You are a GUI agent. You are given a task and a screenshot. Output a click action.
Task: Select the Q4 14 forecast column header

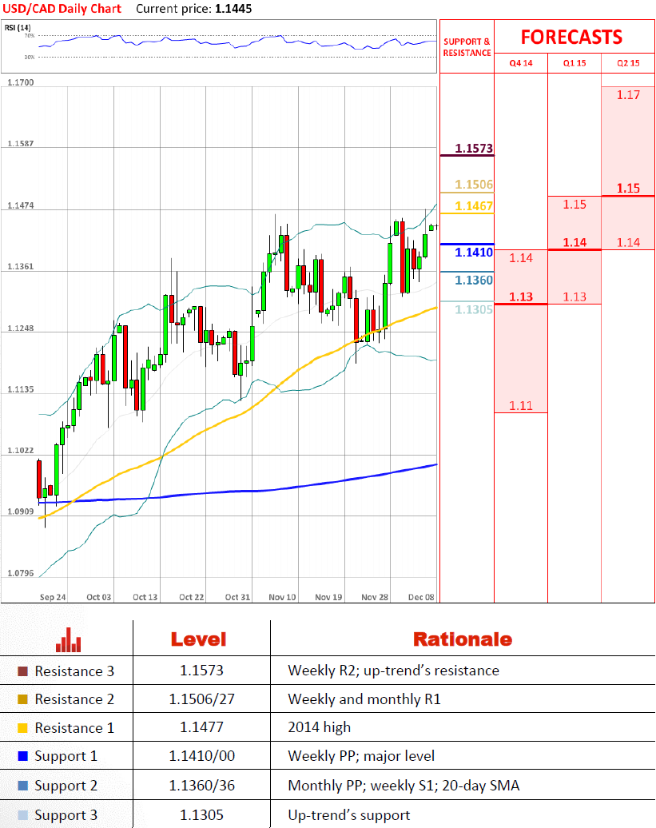point(521,63)
